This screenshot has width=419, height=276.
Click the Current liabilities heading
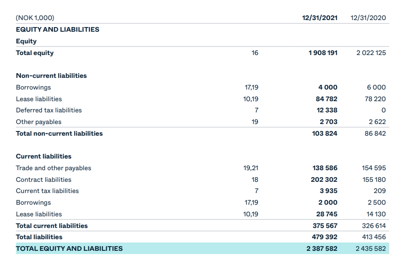[x=44, y=156]
